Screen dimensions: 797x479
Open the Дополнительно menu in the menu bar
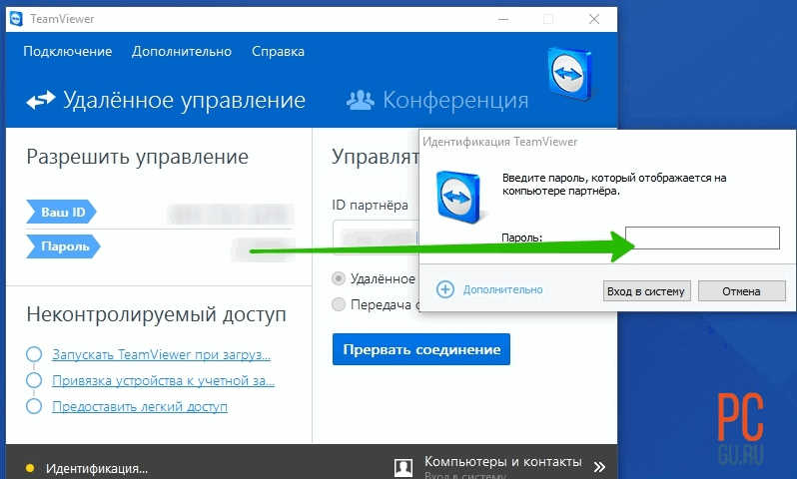[x=182, y=51]
